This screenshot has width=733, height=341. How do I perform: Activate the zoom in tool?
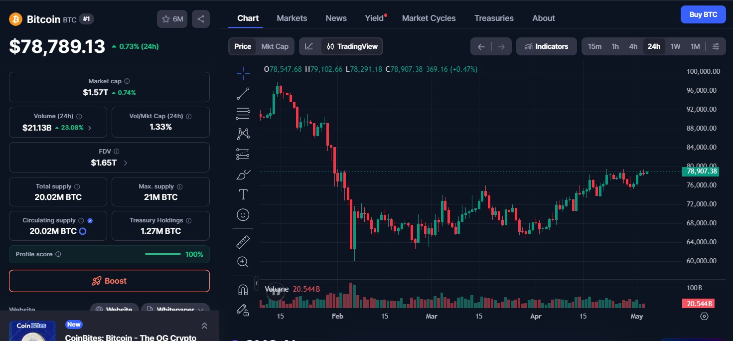(x=243, y=262)
